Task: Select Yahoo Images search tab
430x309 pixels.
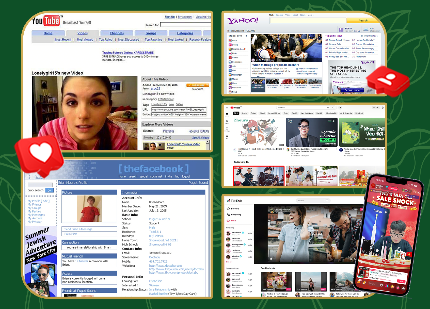Action: [279, 15]
